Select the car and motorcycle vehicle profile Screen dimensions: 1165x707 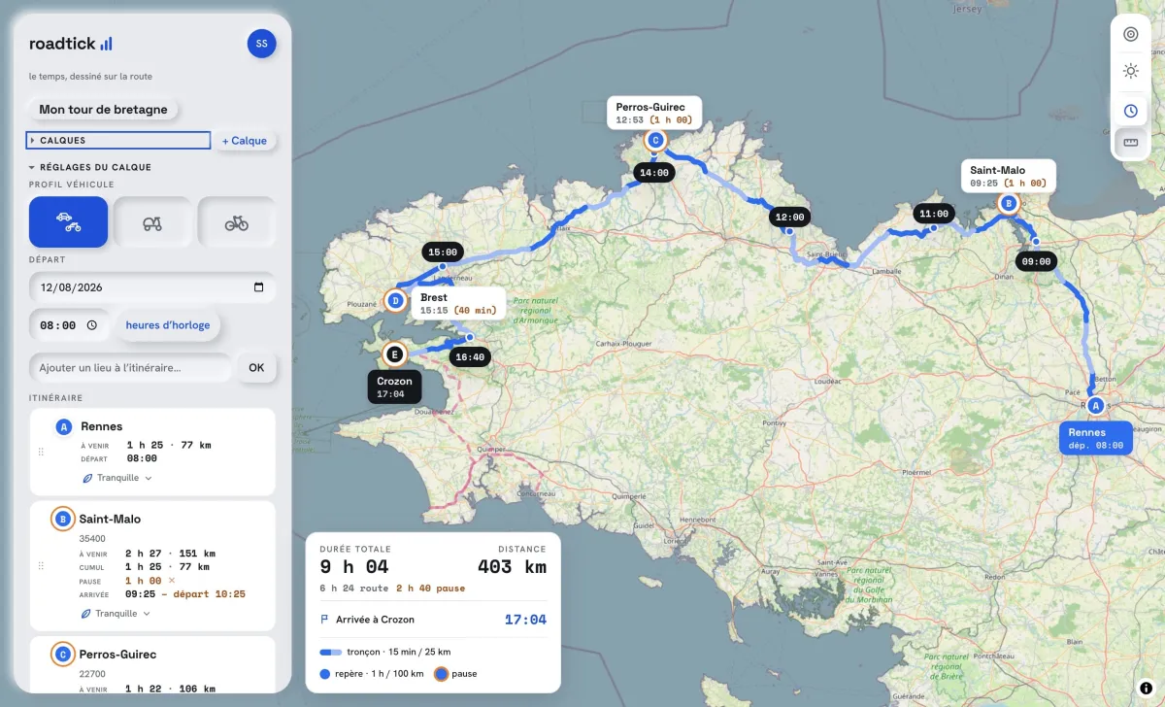pos(68,222)
